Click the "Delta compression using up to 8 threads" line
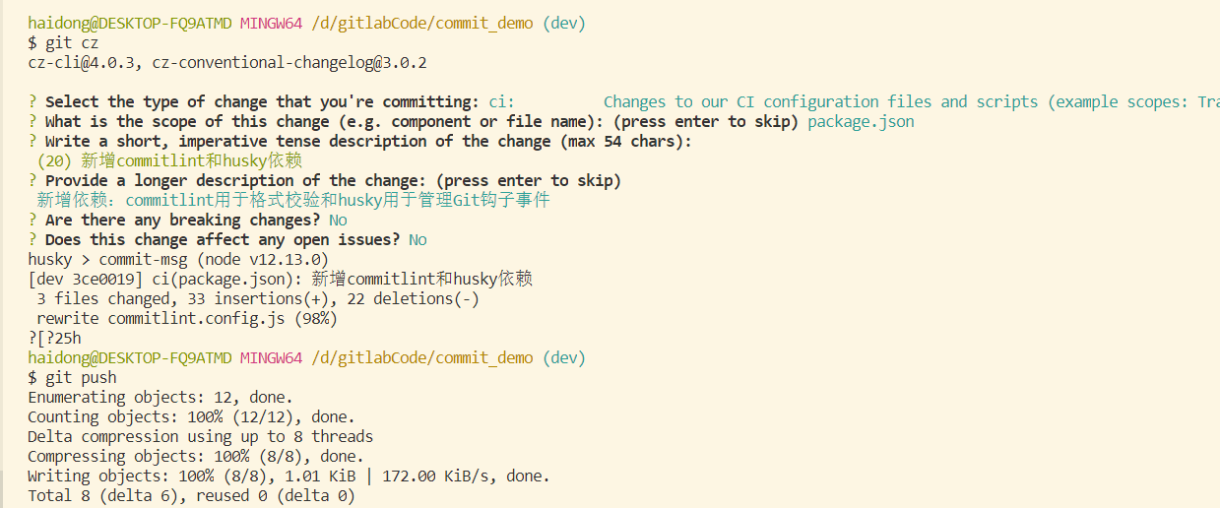Screen dimensions: 1220x508 pos(200,437)
